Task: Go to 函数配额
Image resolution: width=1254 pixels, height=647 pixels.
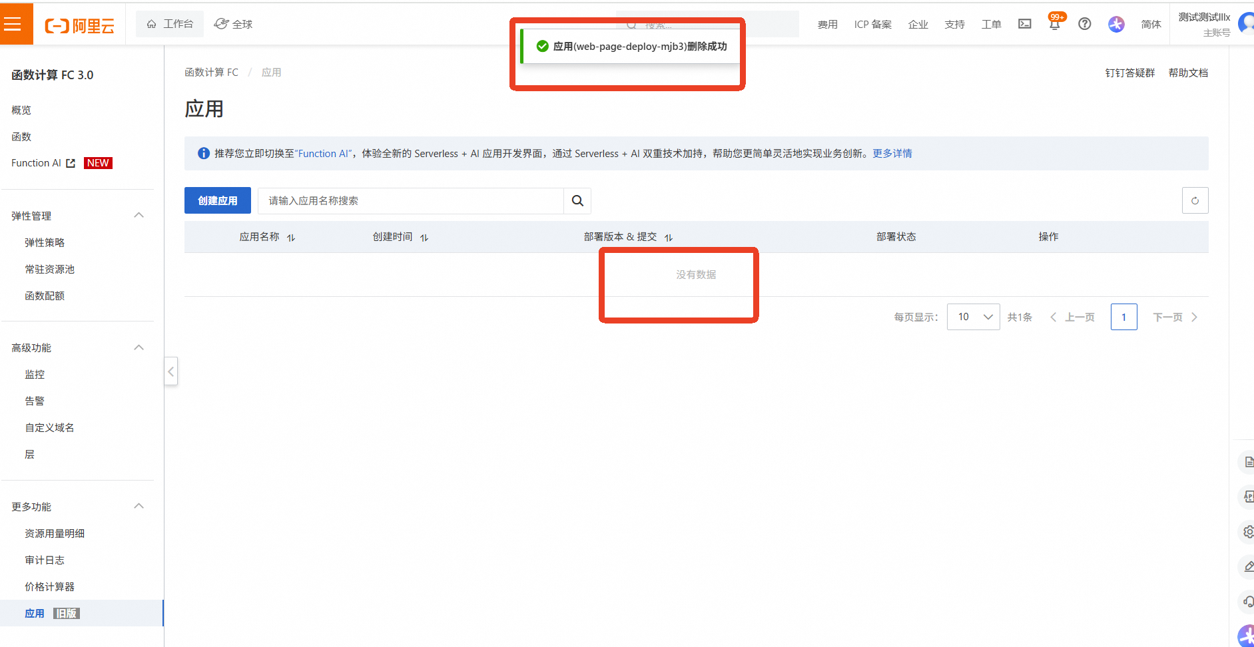Action: [45, 296]
